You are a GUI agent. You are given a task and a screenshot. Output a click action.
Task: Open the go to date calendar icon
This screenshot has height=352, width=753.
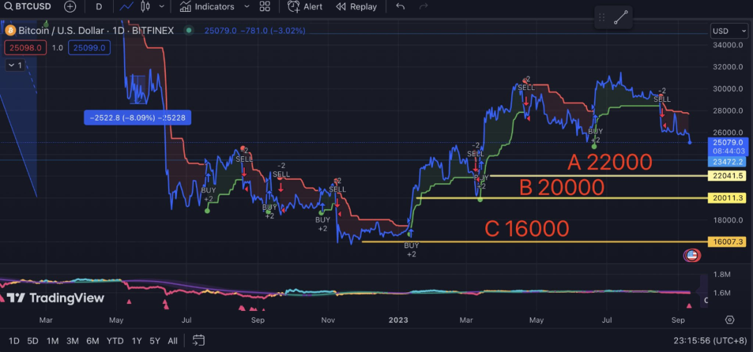(x=199, y=340)
